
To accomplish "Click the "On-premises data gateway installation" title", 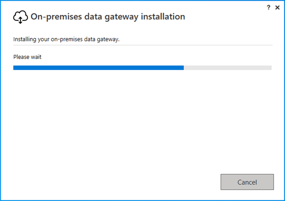I will 108,17.
